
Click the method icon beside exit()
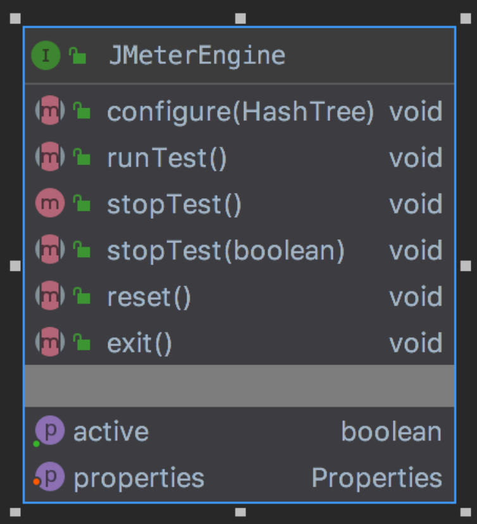tap(50, 343)
